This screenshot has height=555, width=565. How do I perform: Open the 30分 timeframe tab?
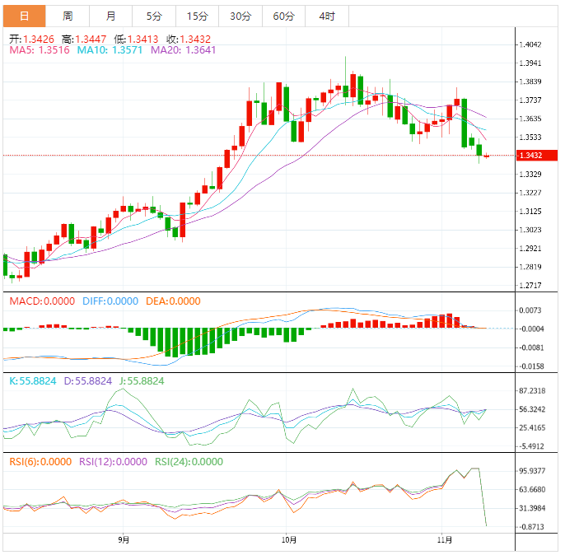(x=240, y=16)
